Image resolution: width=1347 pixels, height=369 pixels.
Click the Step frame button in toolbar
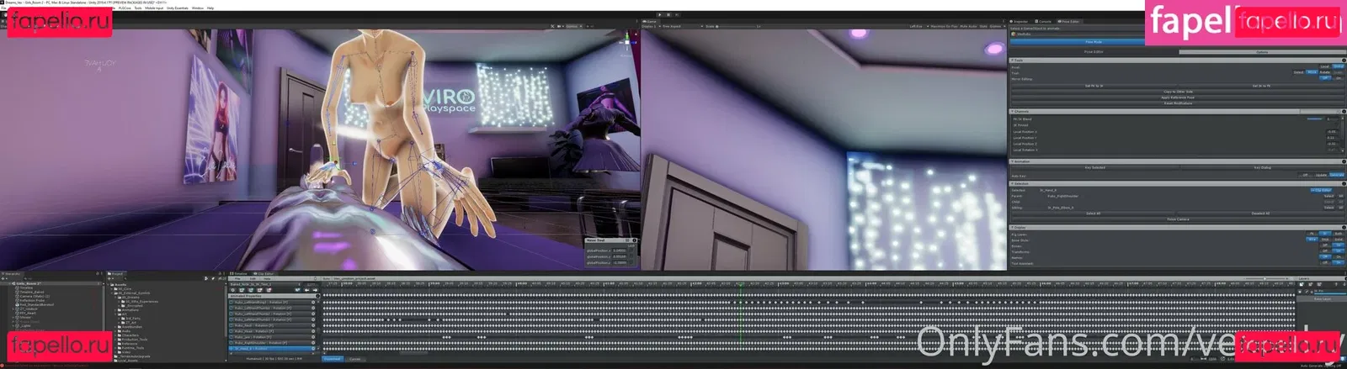(x=679, y=14)
